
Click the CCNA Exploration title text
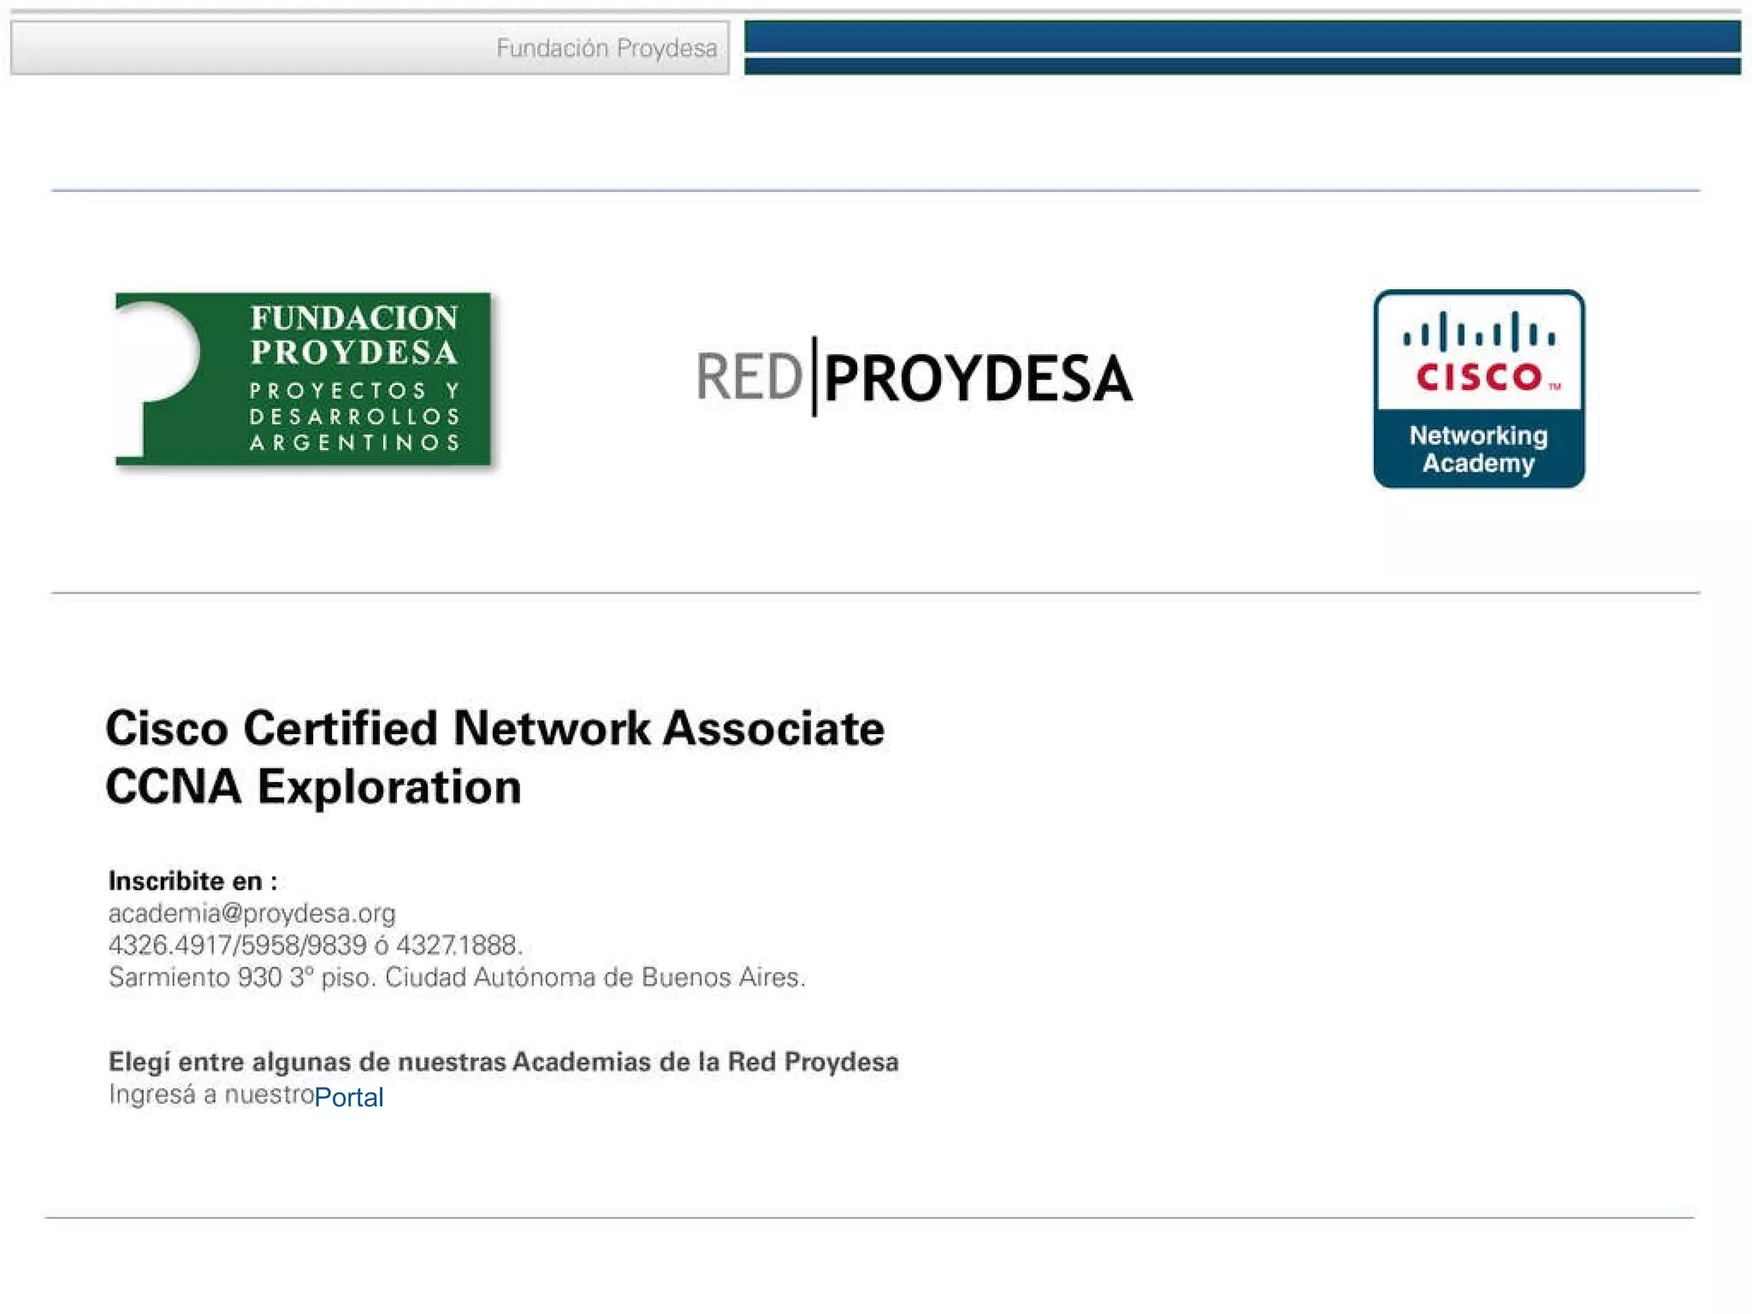313,786
